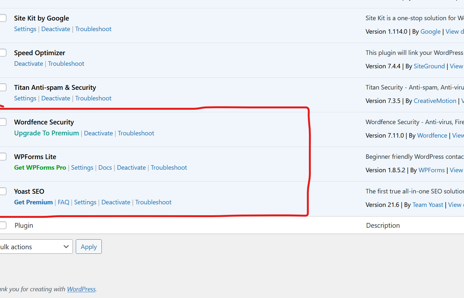The width and height of the screenshot is (464, 298).
Task: Click the Apply button
Action: [x=89, y=246]
